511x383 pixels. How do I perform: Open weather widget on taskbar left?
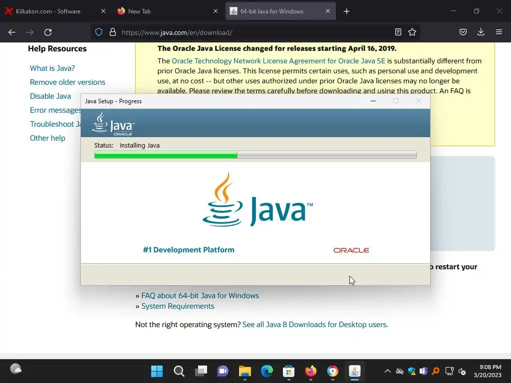[x=15, y=369]
